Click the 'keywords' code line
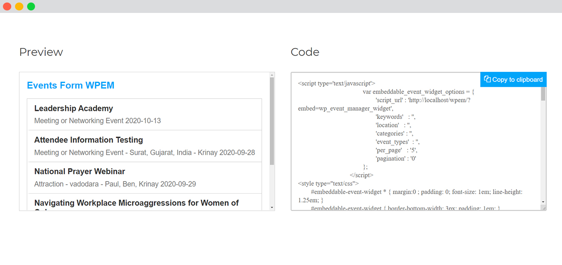This screenshot has width=562, height=265. coord(396,117)
